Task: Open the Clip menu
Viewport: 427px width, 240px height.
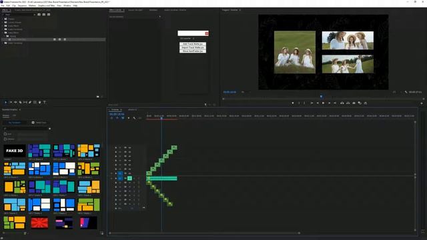Action: coord(14,5)
